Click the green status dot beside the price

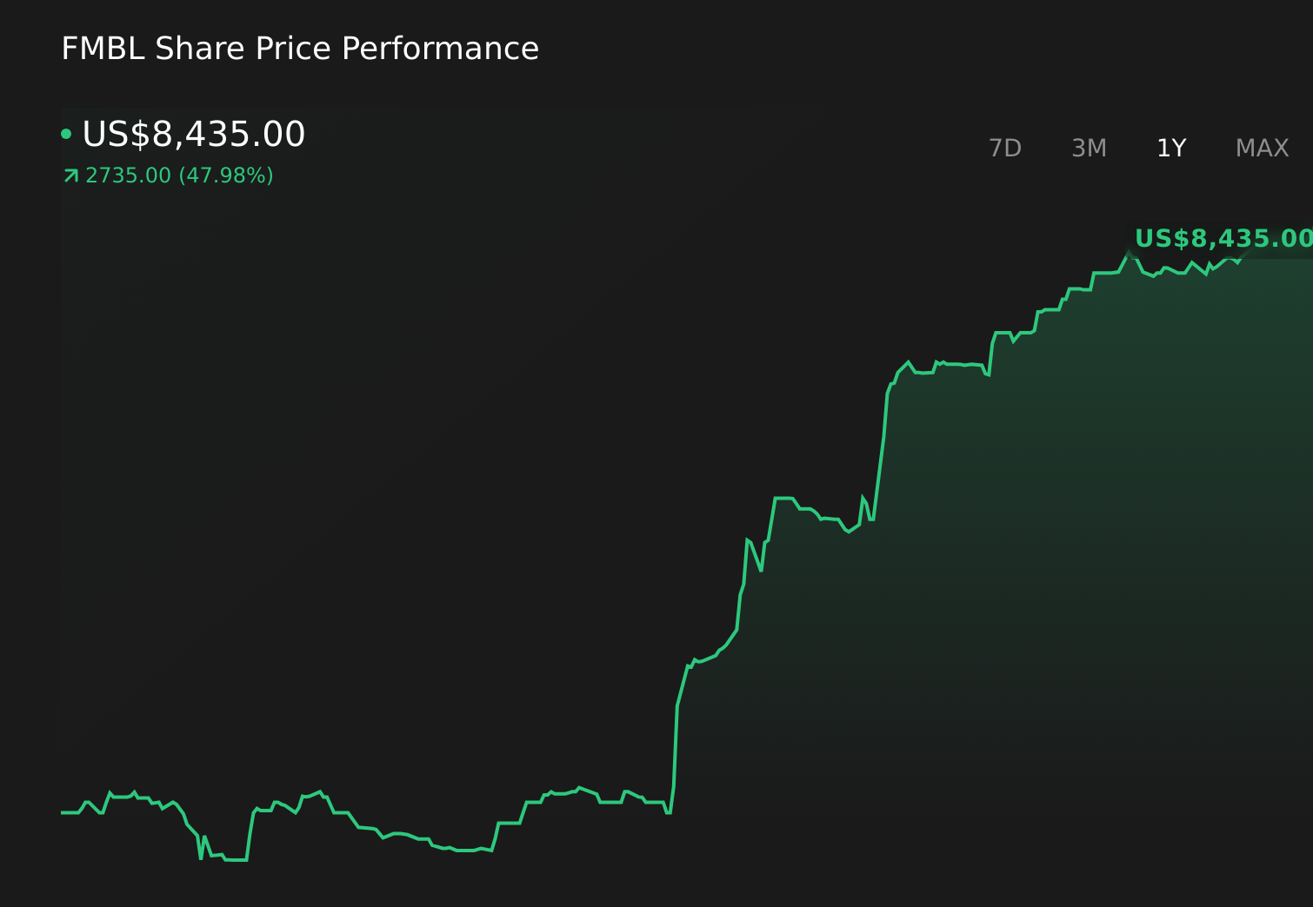click(66, 133)
